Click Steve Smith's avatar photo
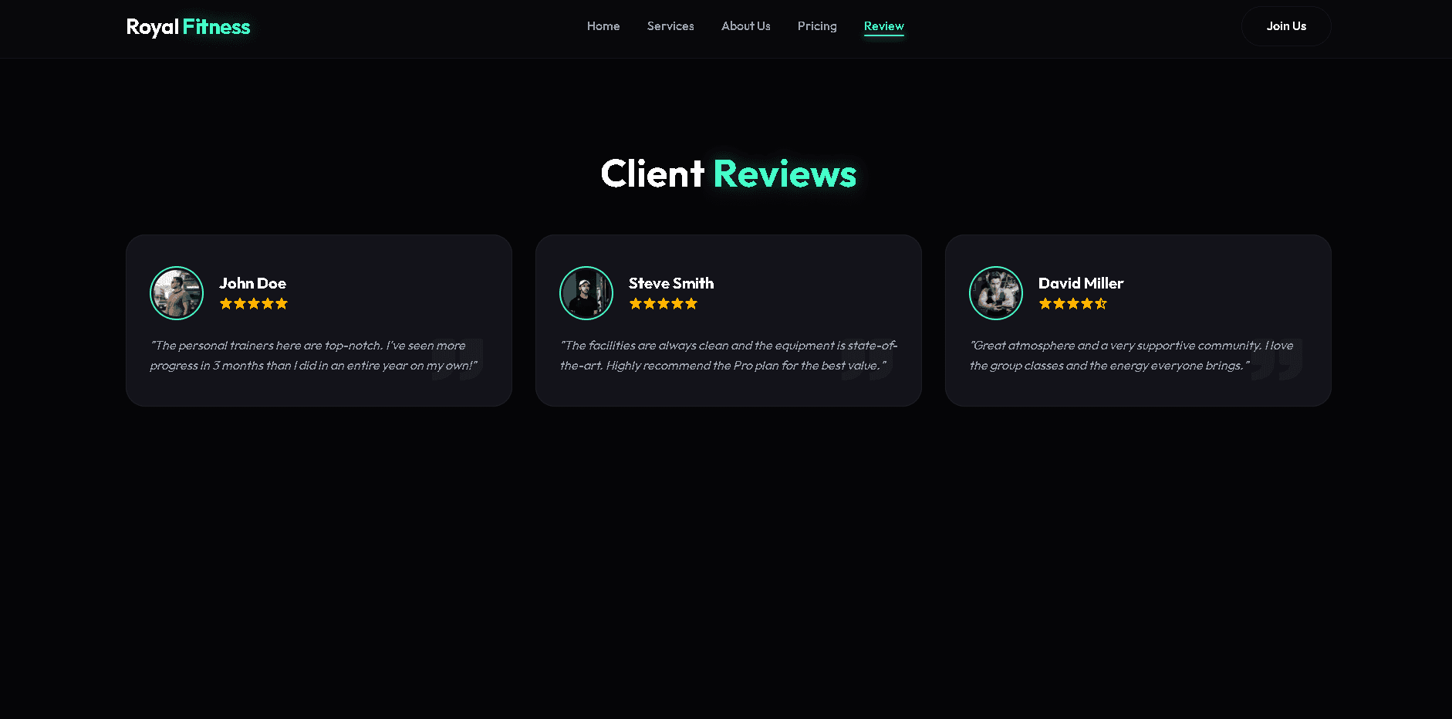The image size is (1452, 719). 586,293
